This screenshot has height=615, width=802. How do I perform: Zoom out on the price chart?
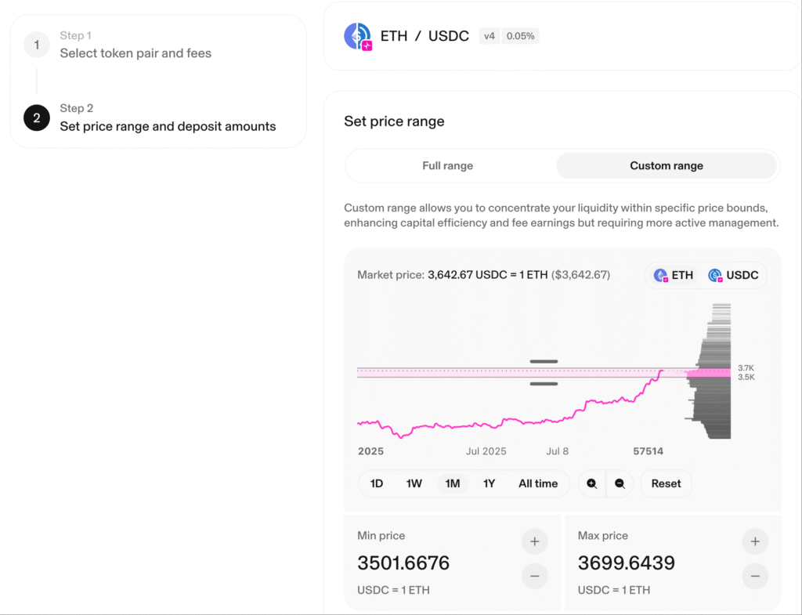point(620,483)
